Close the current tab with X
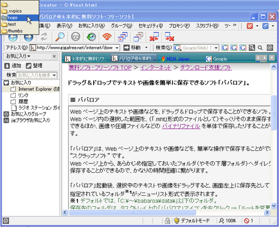 pos(272,57)
